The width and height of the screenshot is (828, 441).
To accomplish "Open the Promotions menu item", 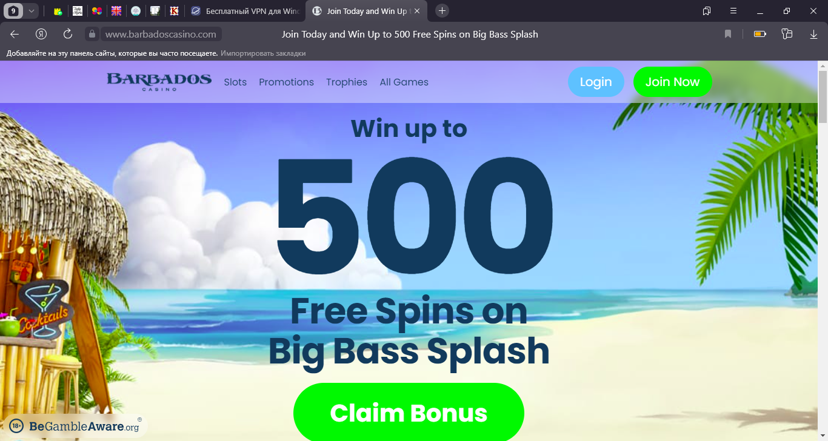I will coord(286,82).
